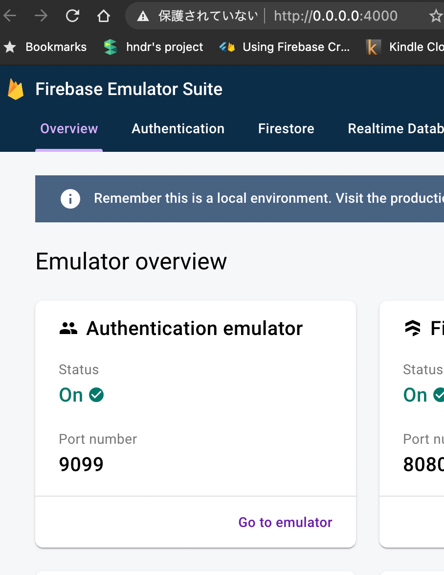Click the Firebase Emulator Suite title
The image size is (444, 575).
point(129,89)
